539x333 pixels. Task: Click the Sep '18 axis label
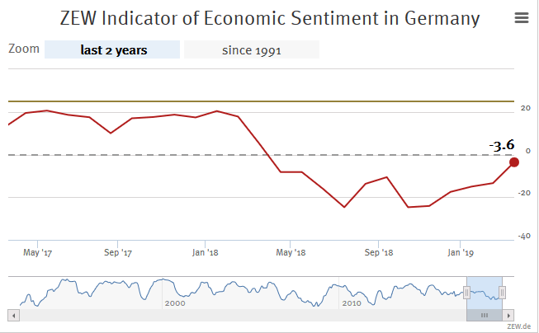[x=376, y=251]
